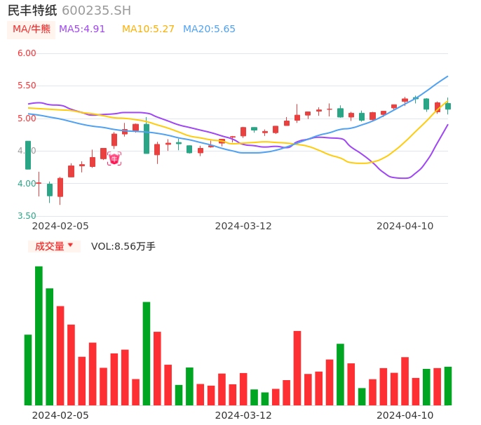Select the MA10:5.27 legend label
The width and height of the screenshot is (481, 425).
click(148, 29)
